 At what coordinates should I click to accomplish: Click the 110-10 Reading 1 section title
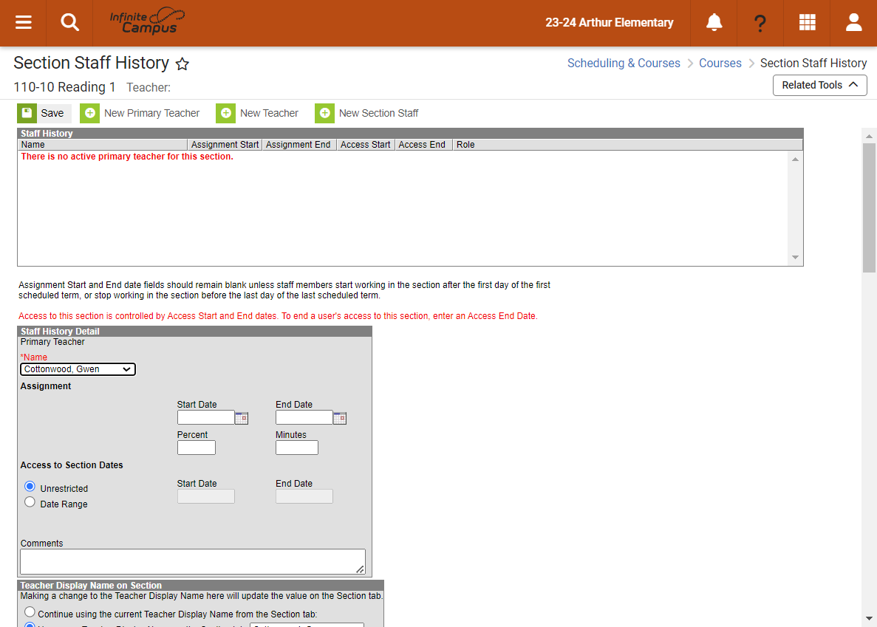point(64,87)
